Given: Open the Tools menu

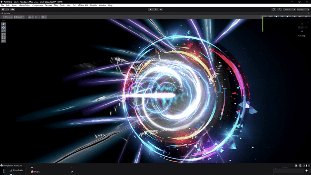Looking at the screenshot, I should pos(62,5).
